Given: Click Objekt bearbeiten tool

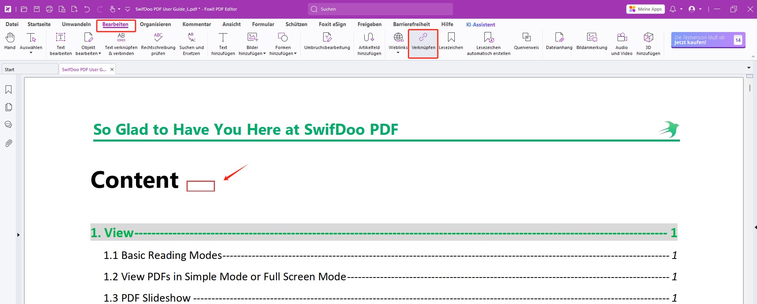Looking at the screenshot, I should pos(88,44).
